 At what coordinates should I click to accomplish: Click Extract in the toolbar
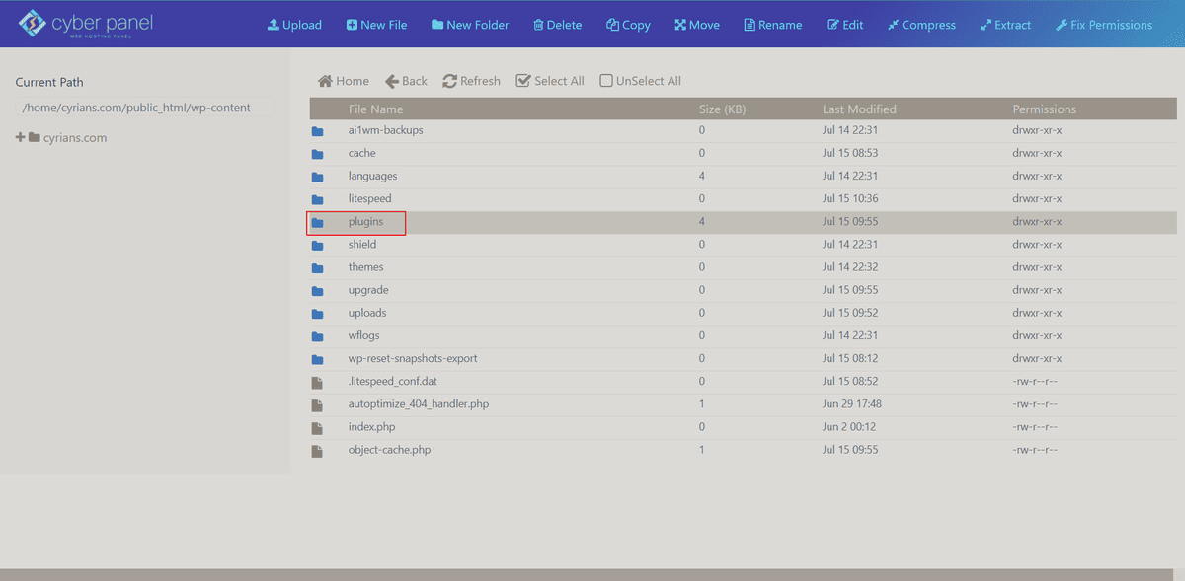(1005, 25)
